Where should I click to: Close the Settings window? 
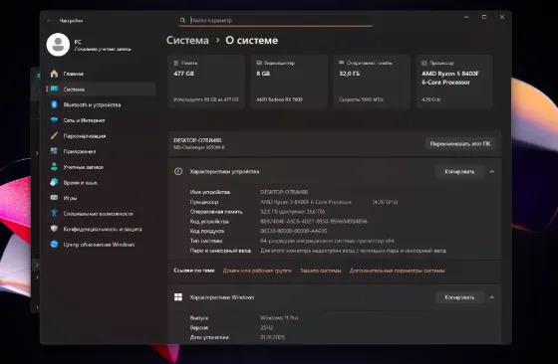click(502, 17)
